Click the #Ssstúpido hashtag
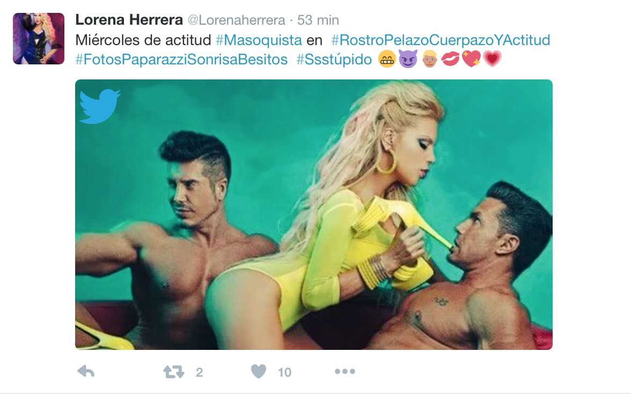Screen dimensions: 631x395 (x=334, y=59)
